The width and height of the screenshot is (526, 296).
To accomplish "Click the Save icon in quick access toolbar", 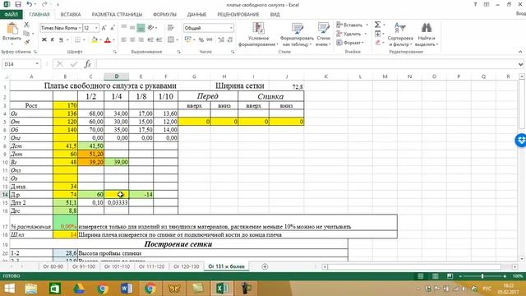I will coord(18,4).
